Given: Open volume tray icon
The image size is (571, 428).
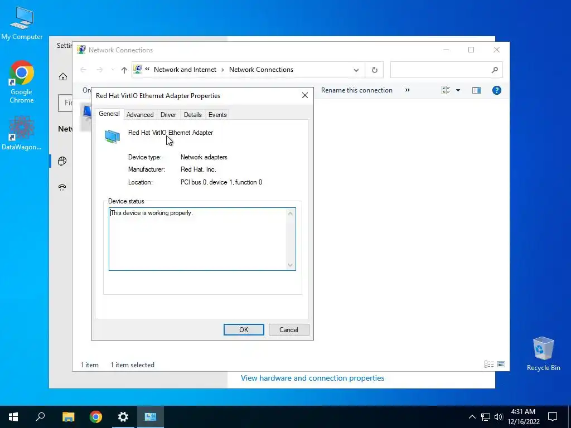Looking at the screenshot, I should [499, 417].
